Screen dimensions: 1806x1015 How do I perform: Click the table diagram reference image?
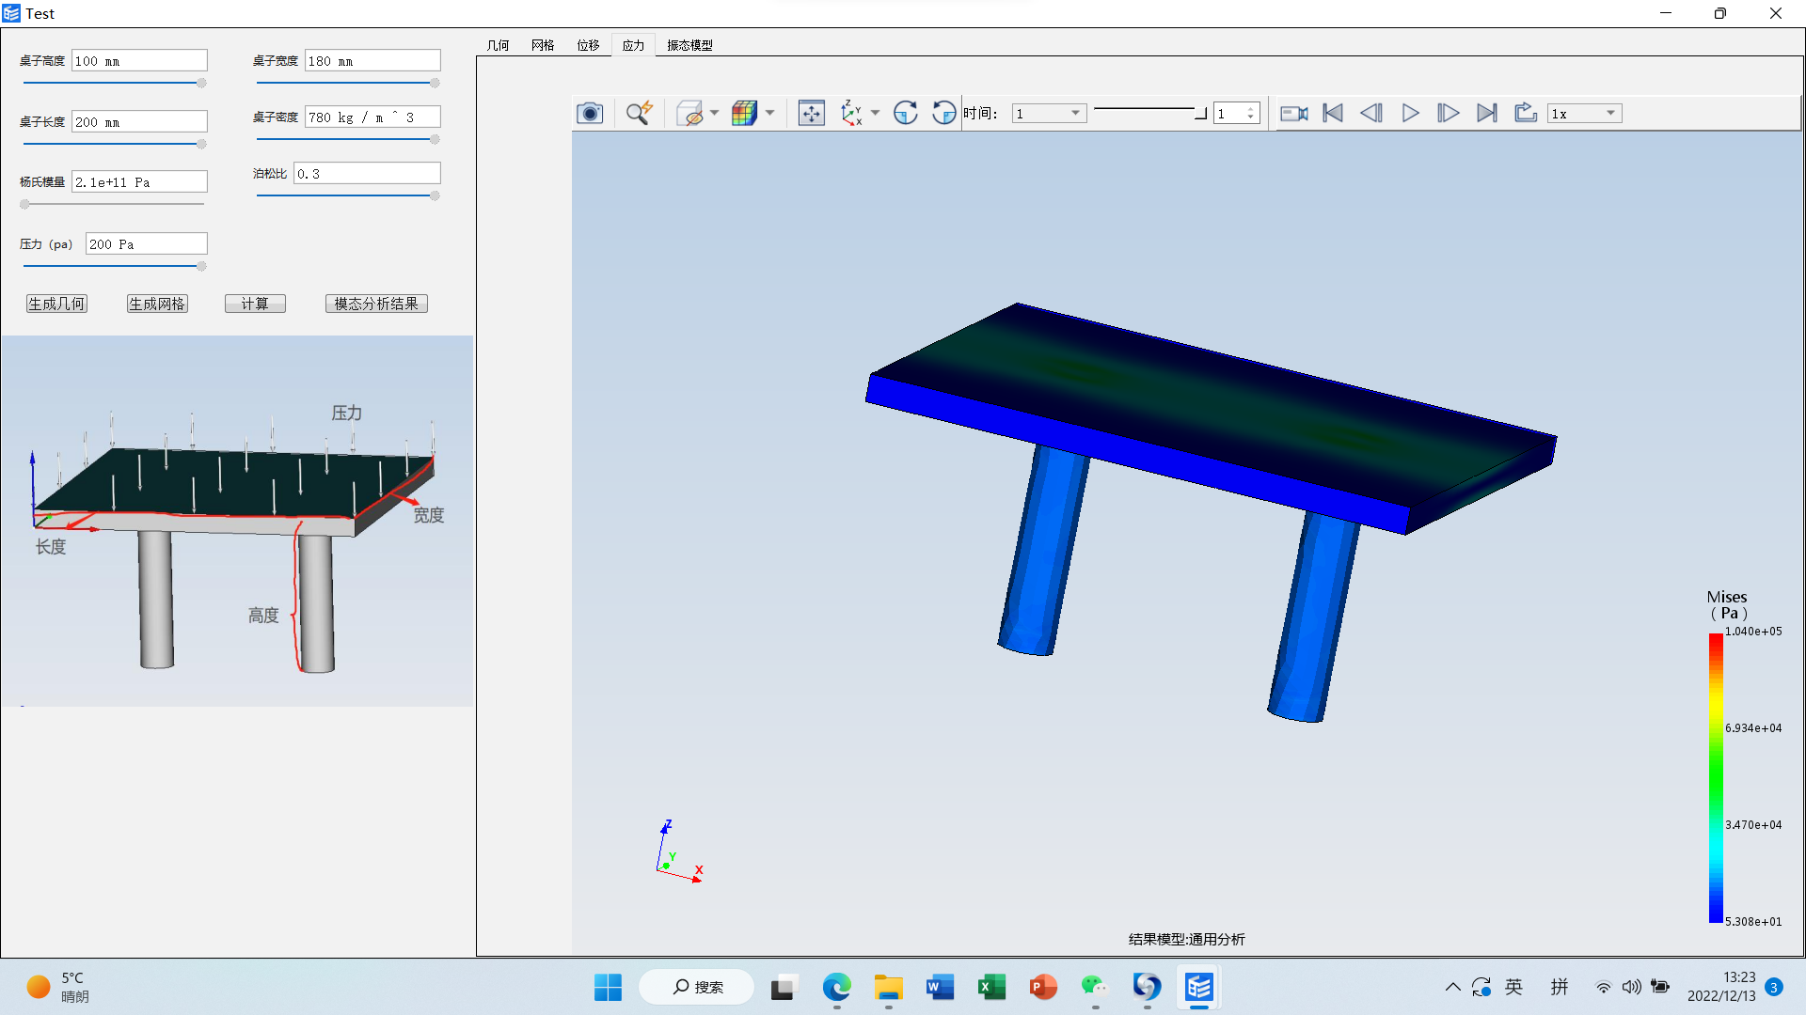point(237,521)
